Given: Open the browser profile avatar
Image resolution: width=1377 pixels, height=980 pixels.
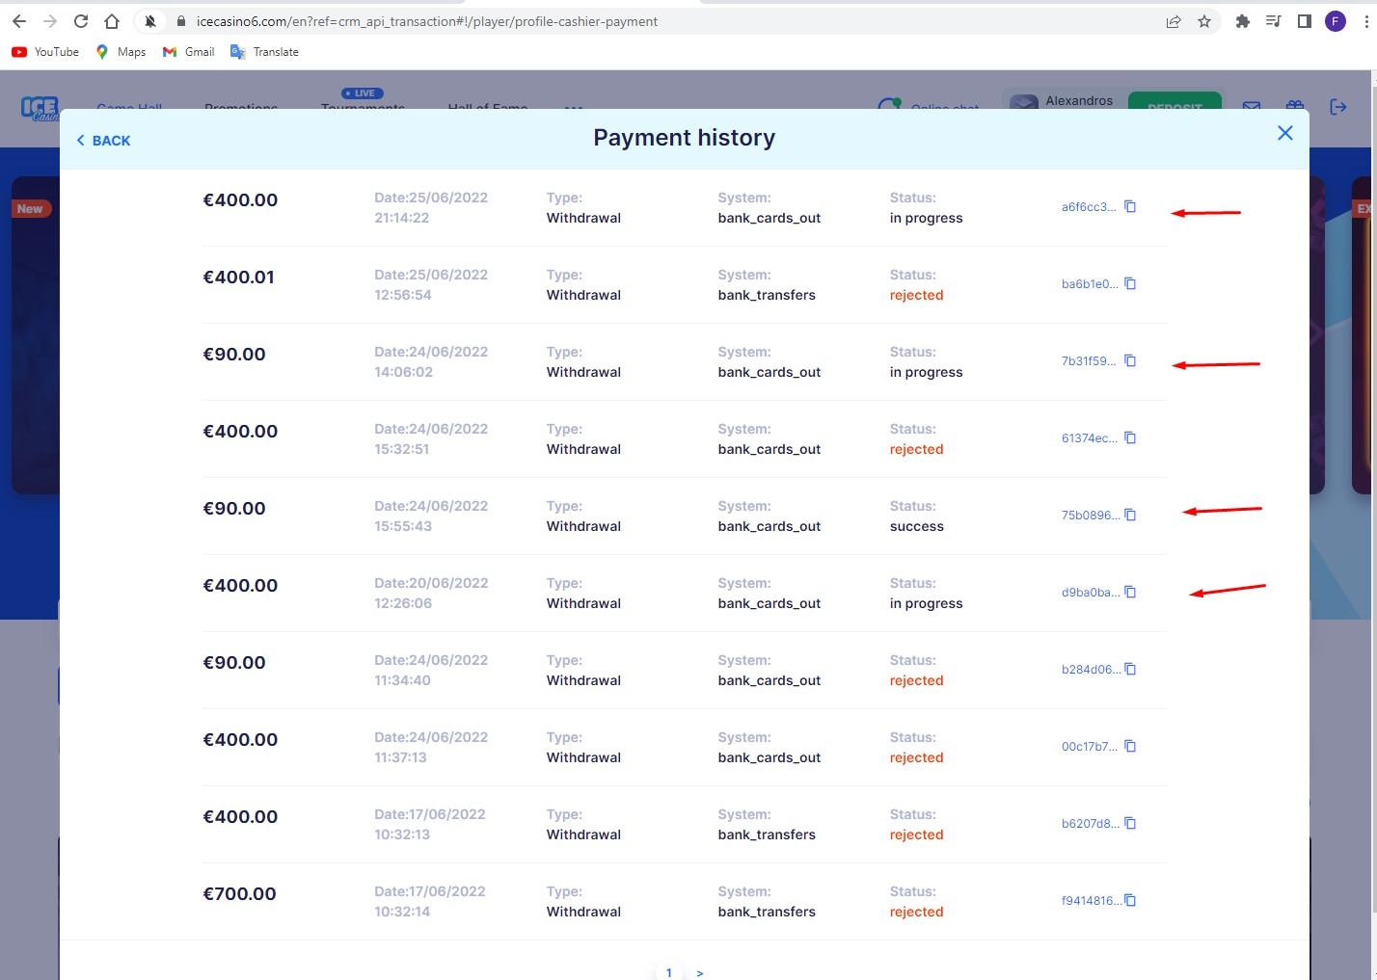Looking at the screenshot, I should coord(1335,21).
